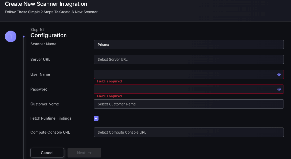Screen dimensions: 291x159
Task: Open the Select Compute Console URL field
Action: click(189, 132)
